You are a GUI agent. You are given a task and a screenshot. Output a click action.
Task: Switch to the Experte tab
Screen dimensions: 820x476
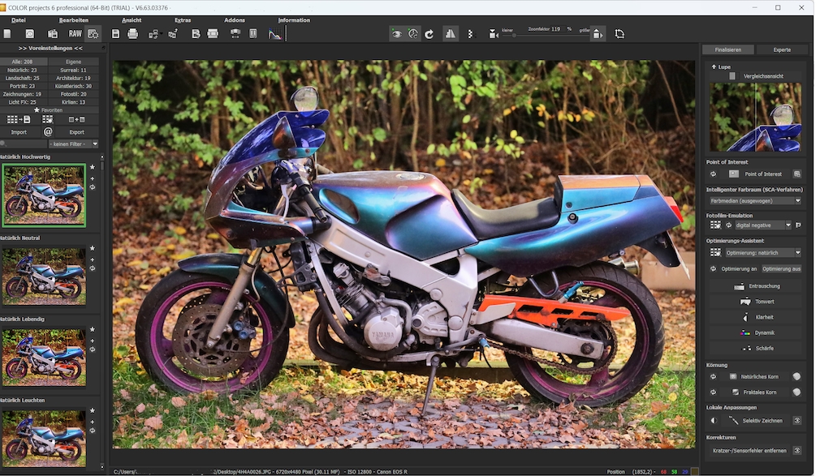pos(782,49)
